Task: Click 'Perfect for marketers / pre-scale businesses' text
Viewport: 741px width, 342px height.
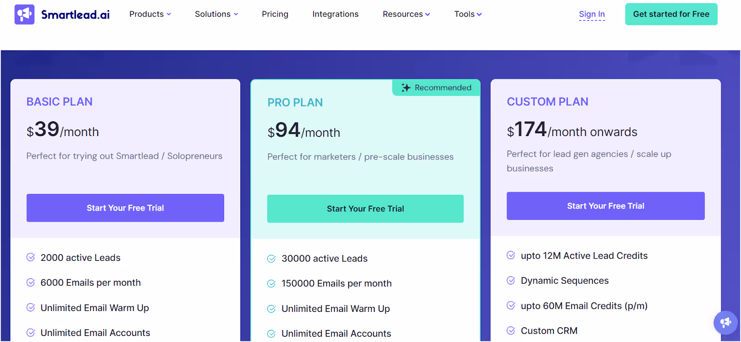Action: coord(360,157)
